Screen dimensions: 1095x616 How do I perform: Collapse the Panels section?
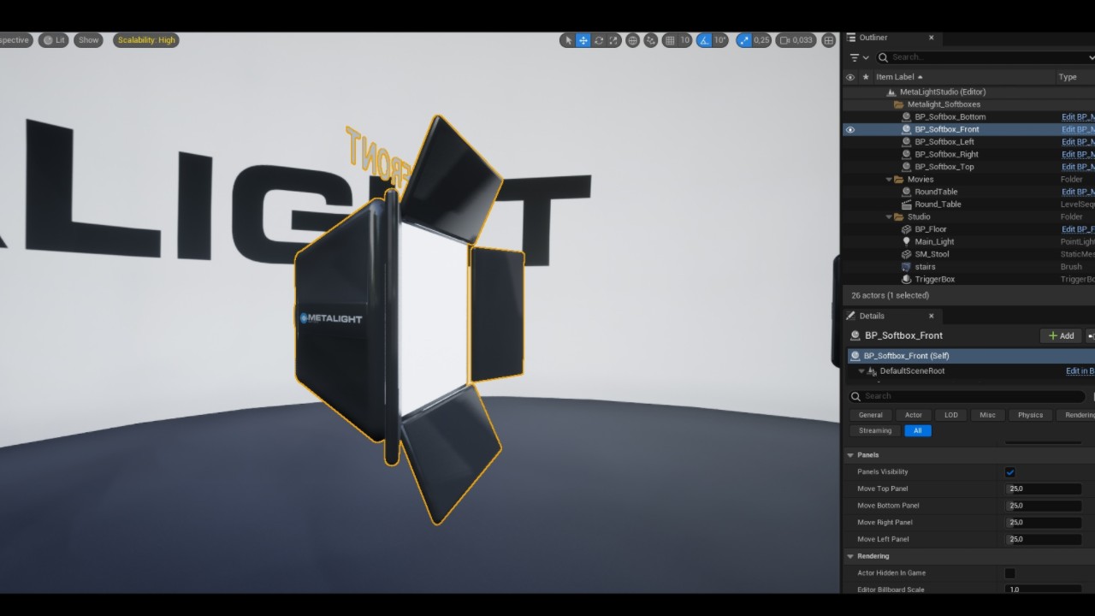[850, 455]
